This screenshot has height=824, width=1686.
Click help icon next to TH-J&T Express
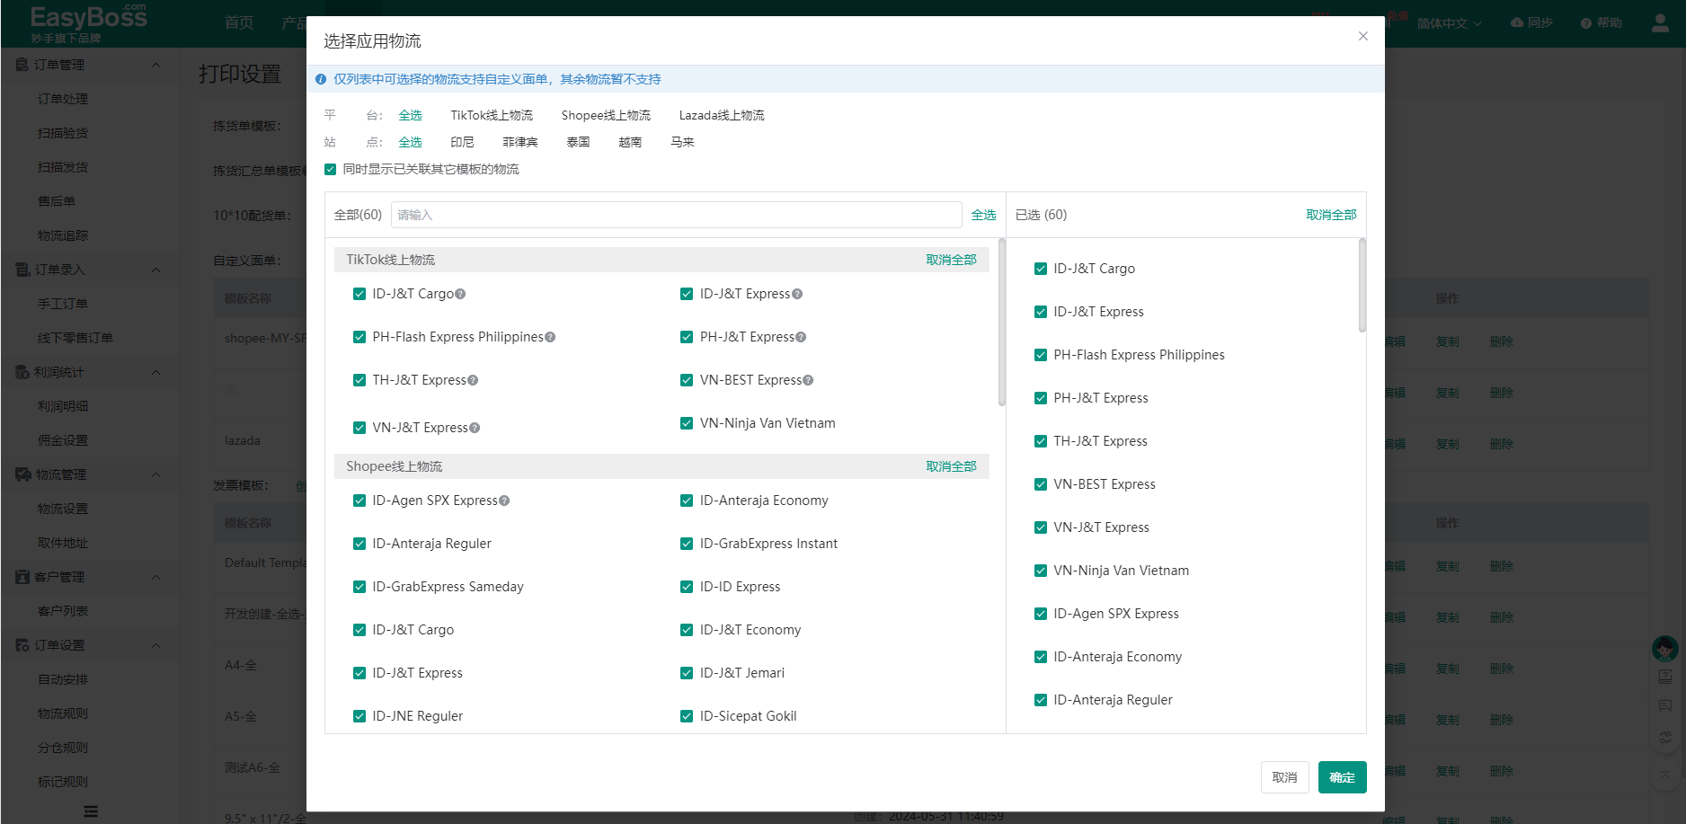click(x=473, y=380)
